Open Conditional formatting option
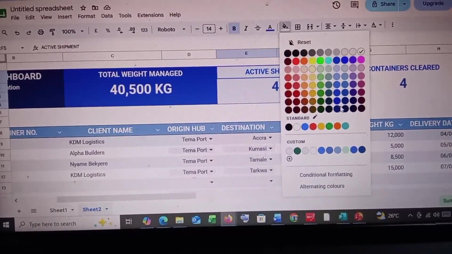The height and width of the screenshot is (254, 452). (326, 174)
